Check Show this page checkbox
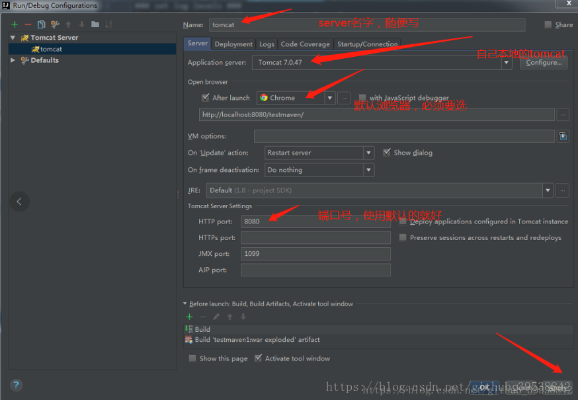This screenshot has height=400, width=578. [x=192, y=358]
